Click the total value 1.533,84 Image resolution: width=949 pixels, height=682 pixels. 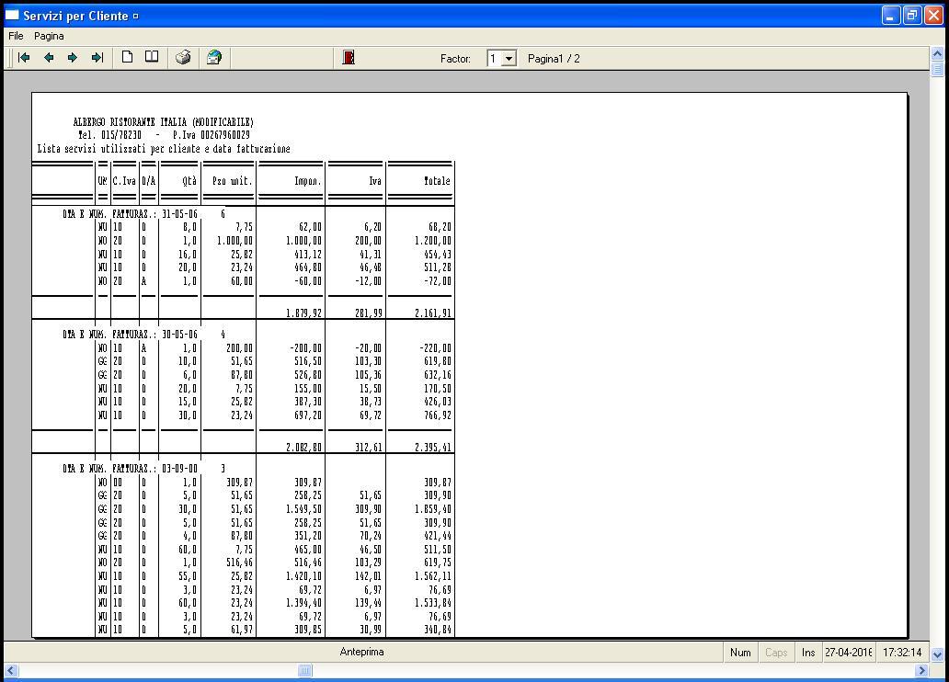coord(433,603)
